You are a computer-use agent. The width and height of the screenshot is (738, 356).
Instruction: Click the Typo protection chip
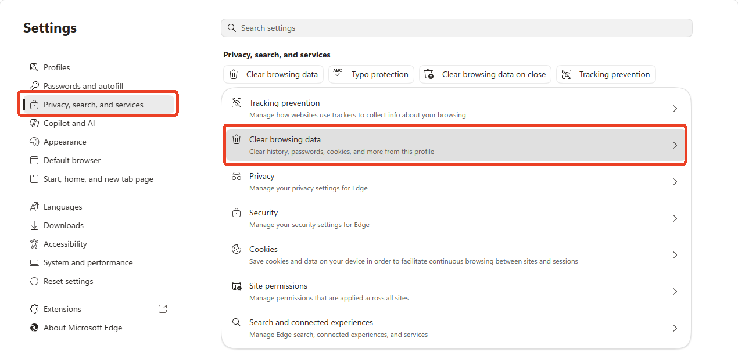[x=371, y=74]
